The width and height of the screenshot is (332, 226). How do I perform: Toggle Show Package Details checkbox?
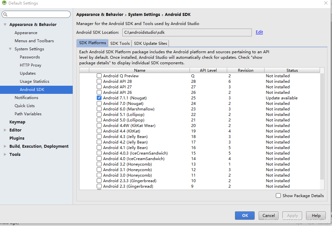[x=278, y=195]
